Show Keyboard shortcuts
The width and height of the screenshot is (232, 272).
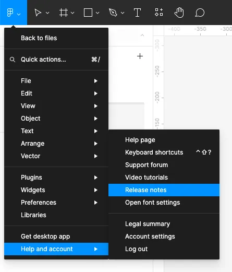pyautogui.click(x=164, y=152)
